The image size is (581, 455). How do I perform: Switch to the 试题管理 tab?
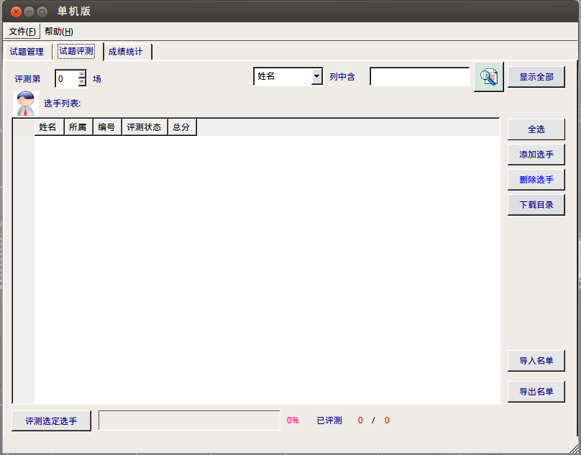27,52
